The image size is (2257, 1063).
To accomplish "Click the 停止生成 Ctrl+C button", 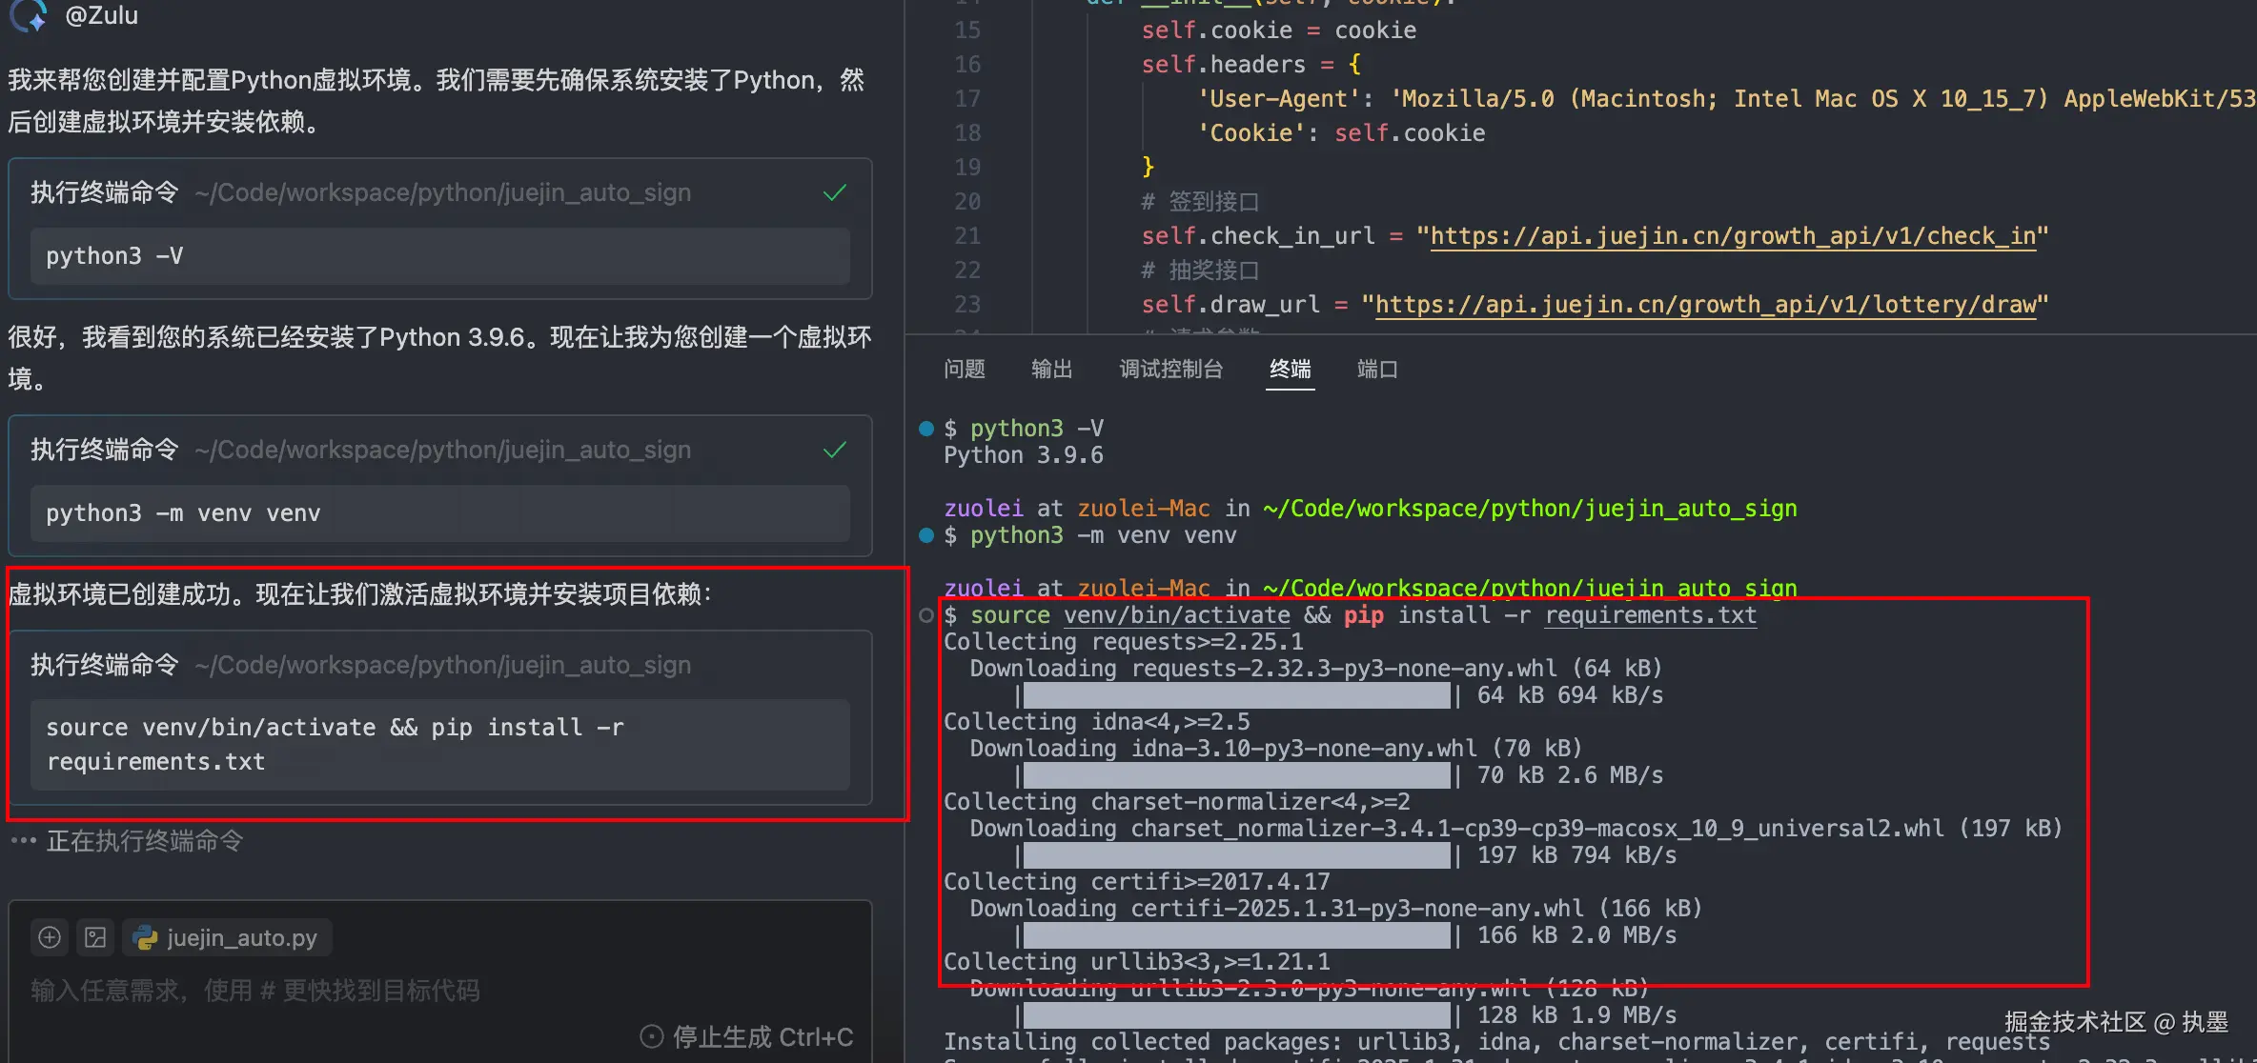I will click(747, 1036).
